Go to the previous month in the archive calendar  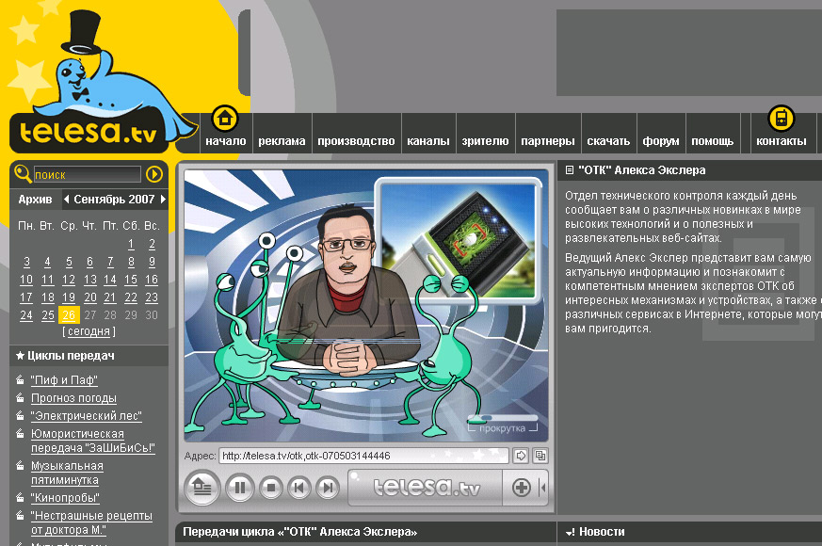[66, 200]
